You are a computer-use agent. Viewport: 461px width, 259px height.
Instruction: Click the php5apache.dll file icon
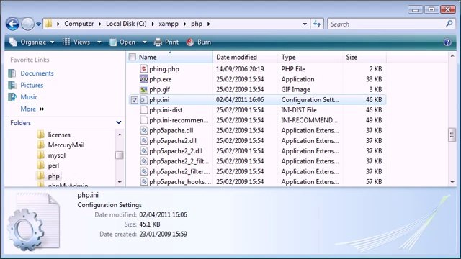tap(144, 130)
